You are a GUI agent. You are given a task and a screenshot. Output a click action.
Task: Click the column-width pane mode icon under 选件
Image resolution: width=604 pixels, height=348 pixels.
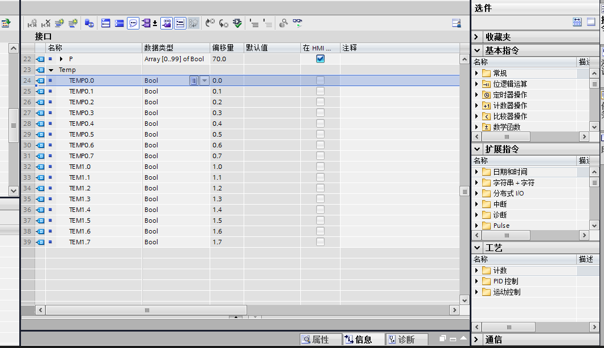[x=577, y=22]
